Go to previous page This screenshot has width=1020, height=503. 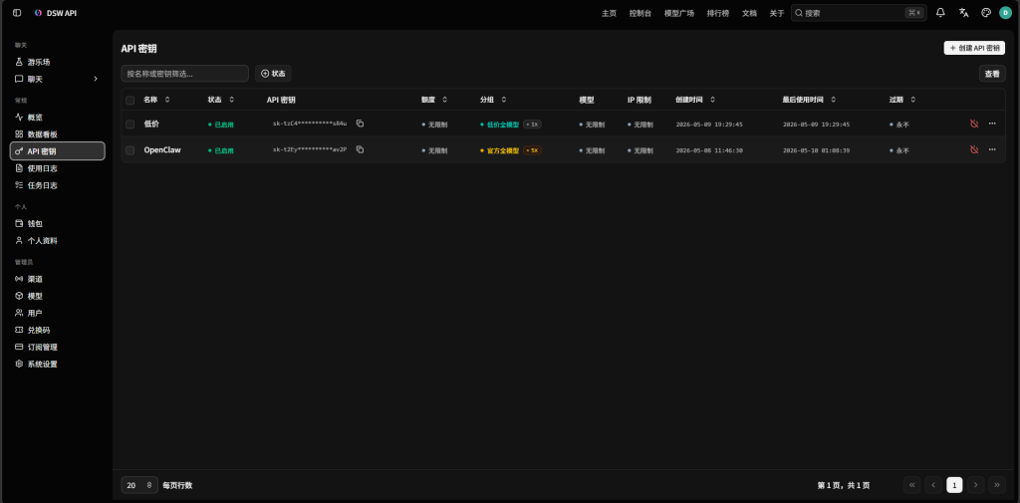(933, 485)
